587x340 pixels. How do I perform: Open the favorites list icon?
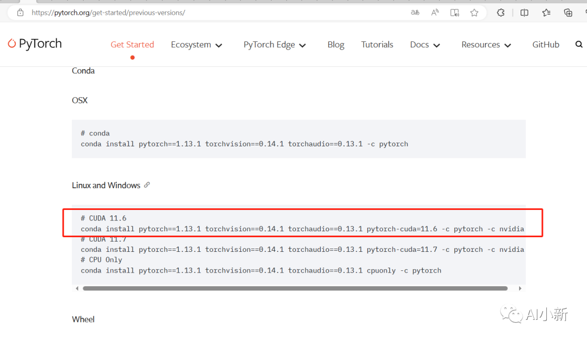click(x=546, y=13)
